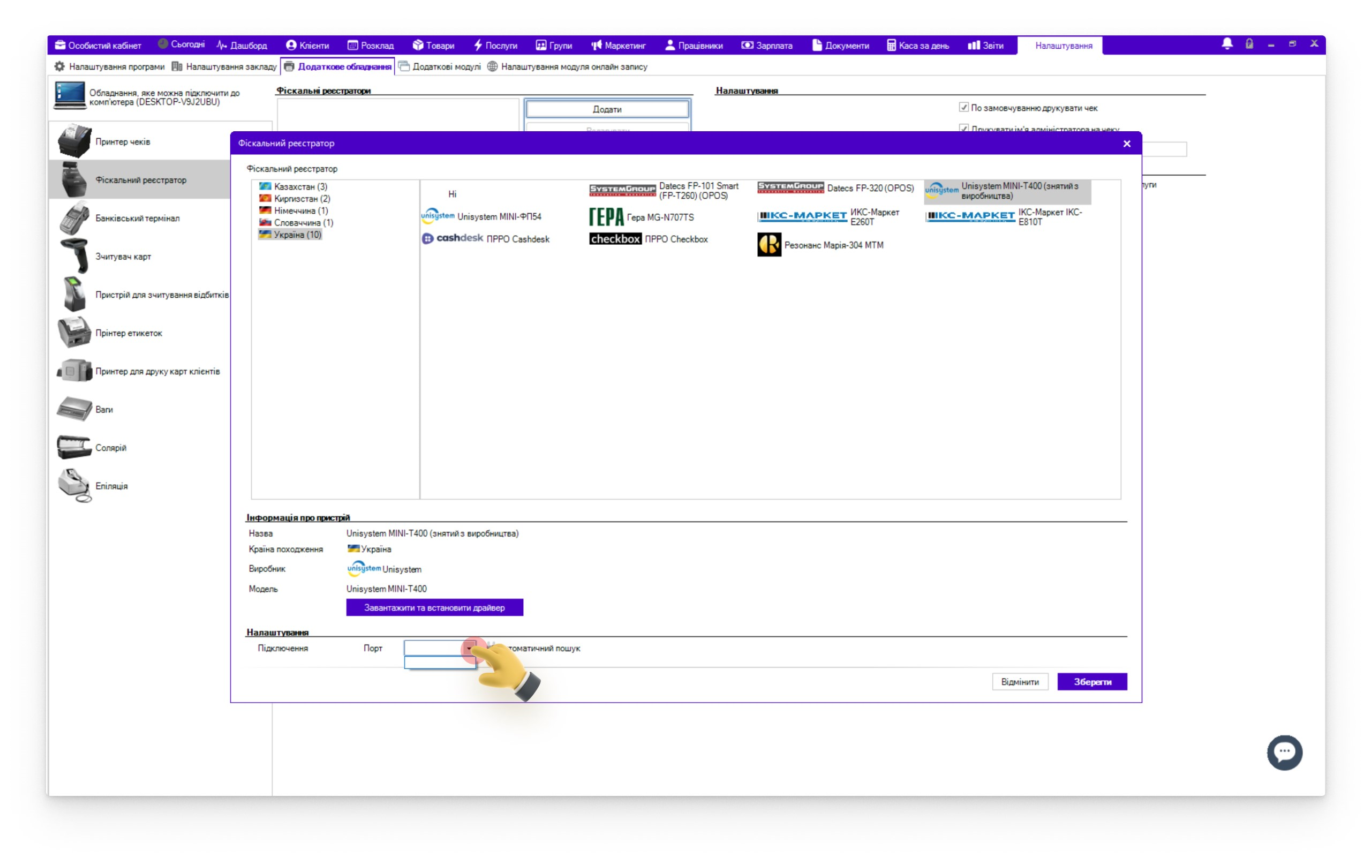Choose Резонанс Марія-304 МТМ registrar

coord(820,245)
